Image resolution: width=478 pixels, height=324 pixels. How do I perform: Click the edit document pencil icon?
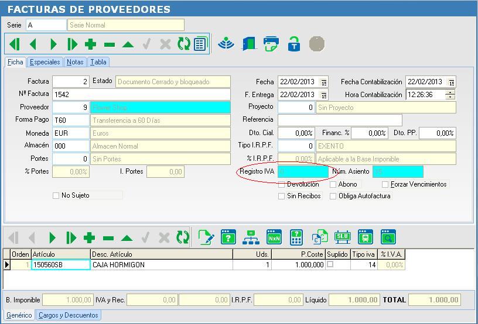click(x=206, y=237)
